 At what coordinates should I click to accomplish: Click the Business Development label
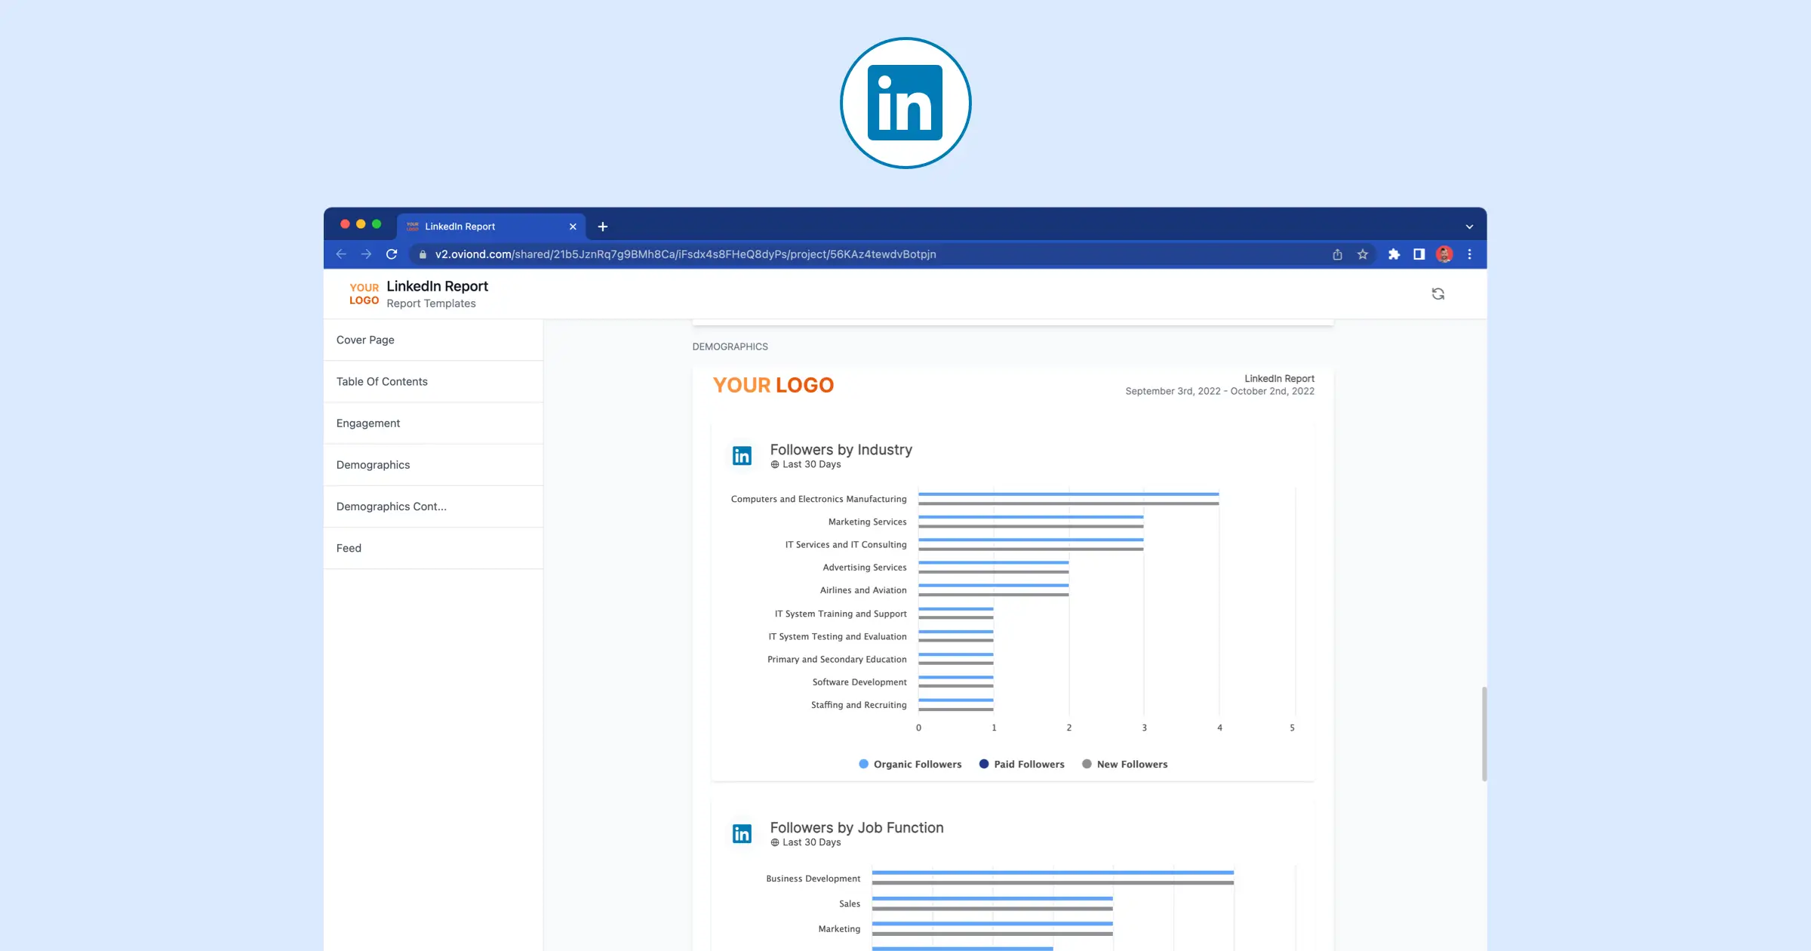[x=813, y=879]
